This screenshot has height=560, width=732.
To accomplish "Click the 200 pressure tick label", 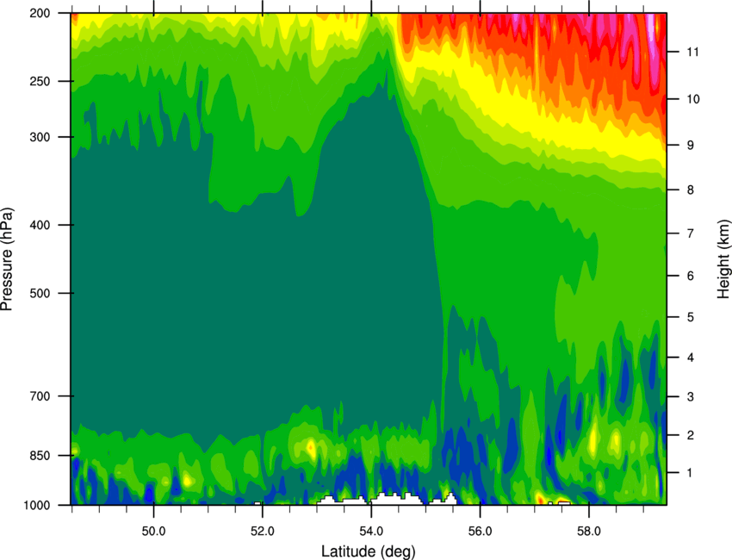I will [40, 13].
